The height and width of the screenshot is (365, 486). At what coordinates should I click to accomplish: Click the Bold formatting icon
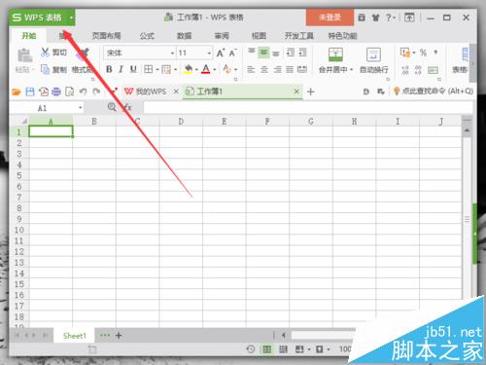pos(109,69)
